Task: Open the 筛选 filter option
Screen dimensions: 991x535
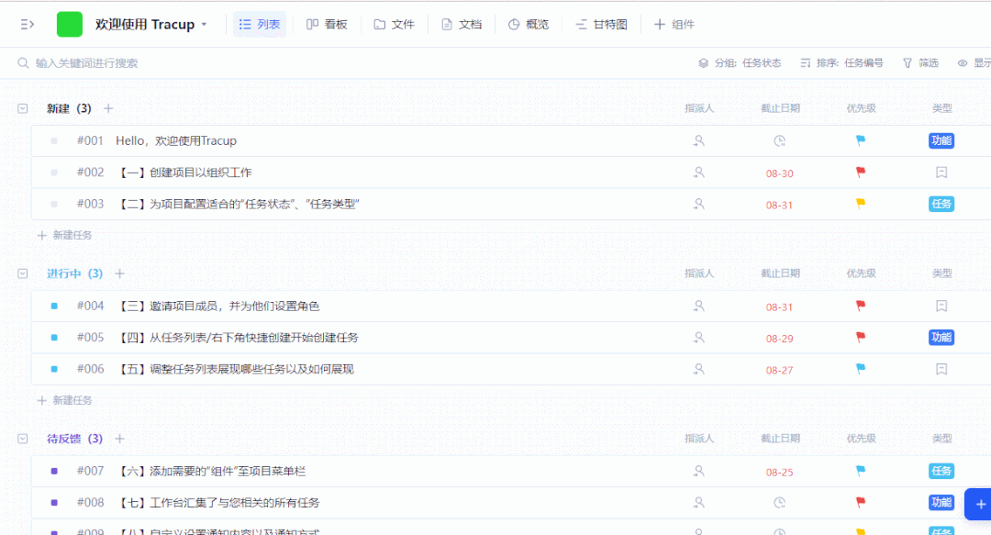Action: click(920, 63)
